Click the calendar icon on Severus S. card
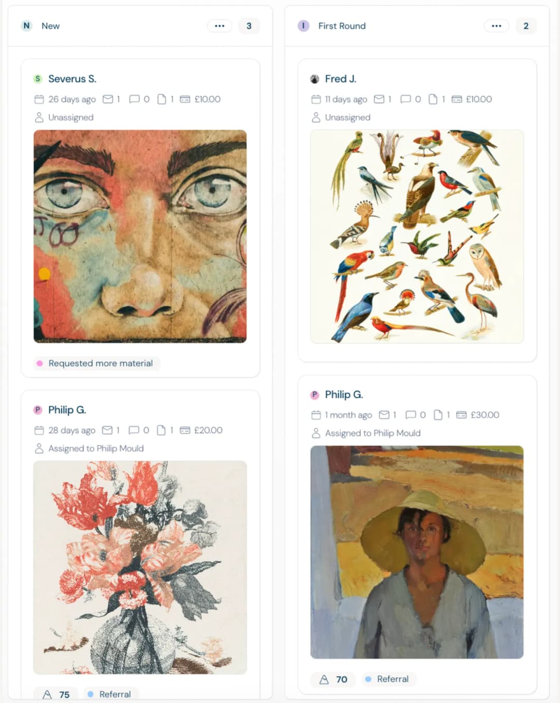 (x=39, y=99)
